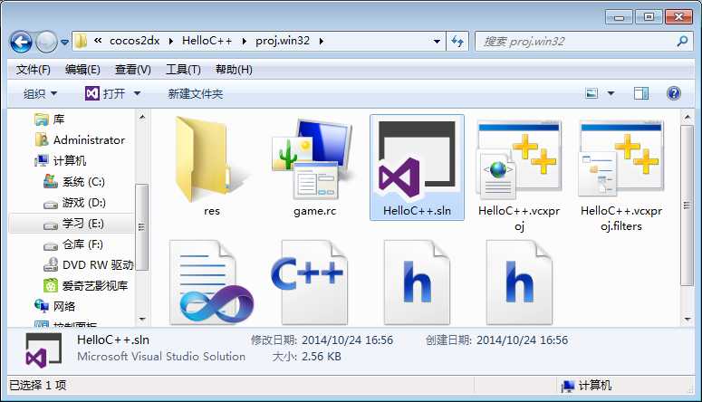The height and width of the screenshot is (402, 702).
Task: Click the change view icon
Action: coord(591,93)
